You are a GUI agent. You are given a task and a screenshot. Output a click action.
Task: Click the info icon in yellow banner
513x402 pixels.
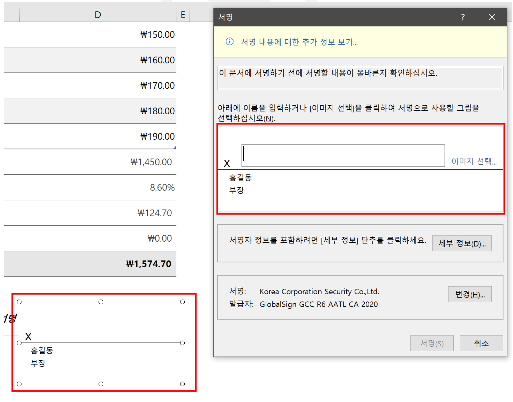(x=229, y=42)
